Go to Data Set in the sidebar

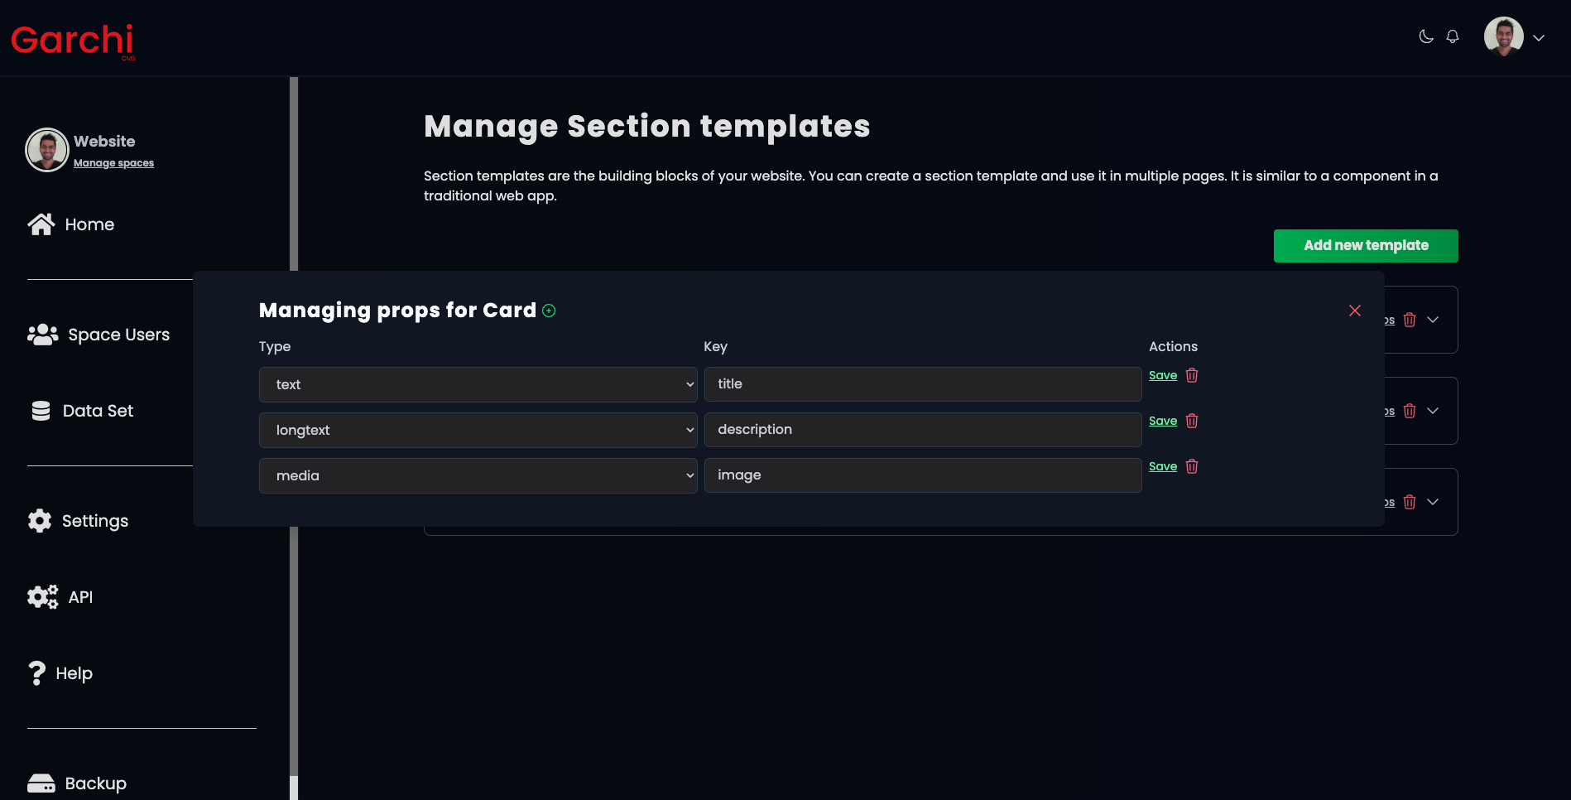pos(81,411)
